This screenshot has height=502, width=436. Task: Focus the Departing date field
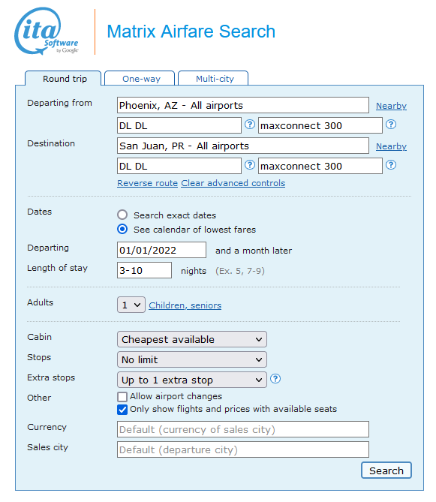(x=161, y=250)
